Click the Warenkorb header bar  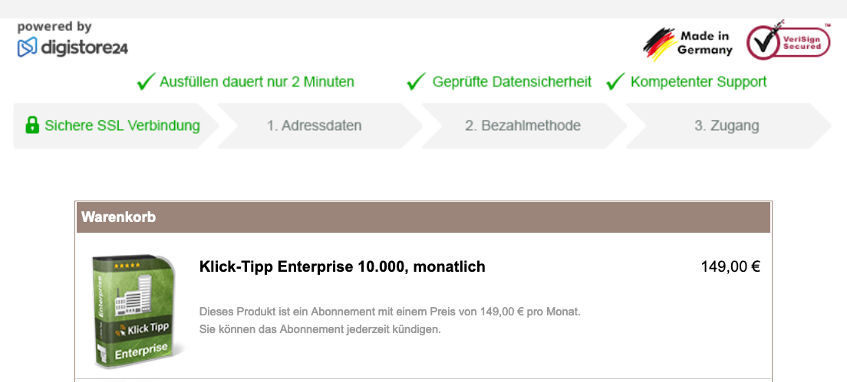(x=423, y=217)
